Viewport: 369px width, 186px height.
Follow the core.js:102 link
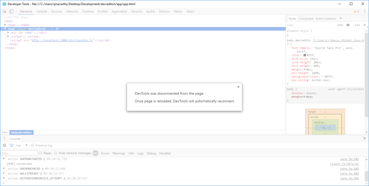coord(349,159)
